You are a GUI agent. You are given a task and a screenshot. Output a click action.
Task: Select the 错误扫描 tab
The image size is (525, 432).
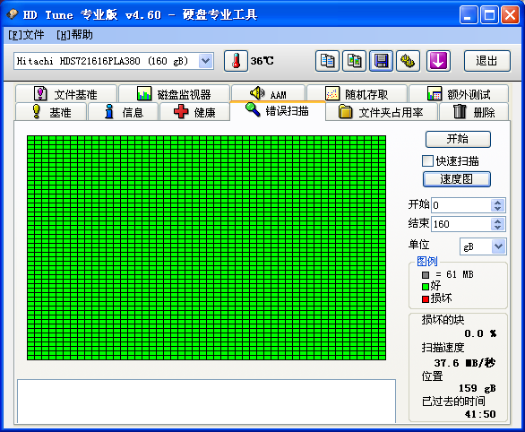[278, 110]
